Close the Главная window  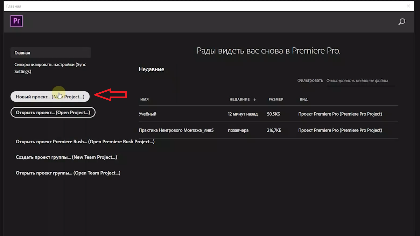pos(408,6)
